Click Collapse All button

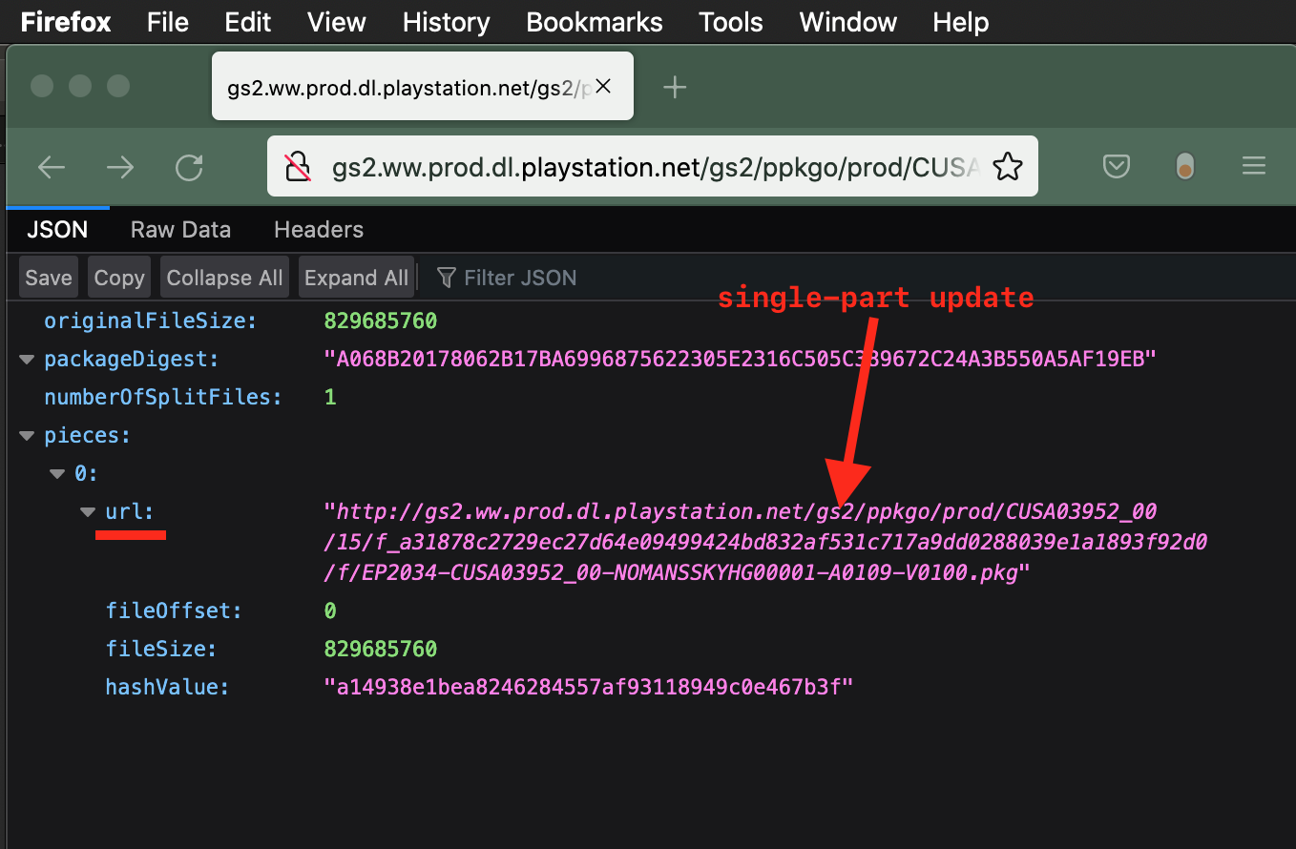[x=224, y=278]
